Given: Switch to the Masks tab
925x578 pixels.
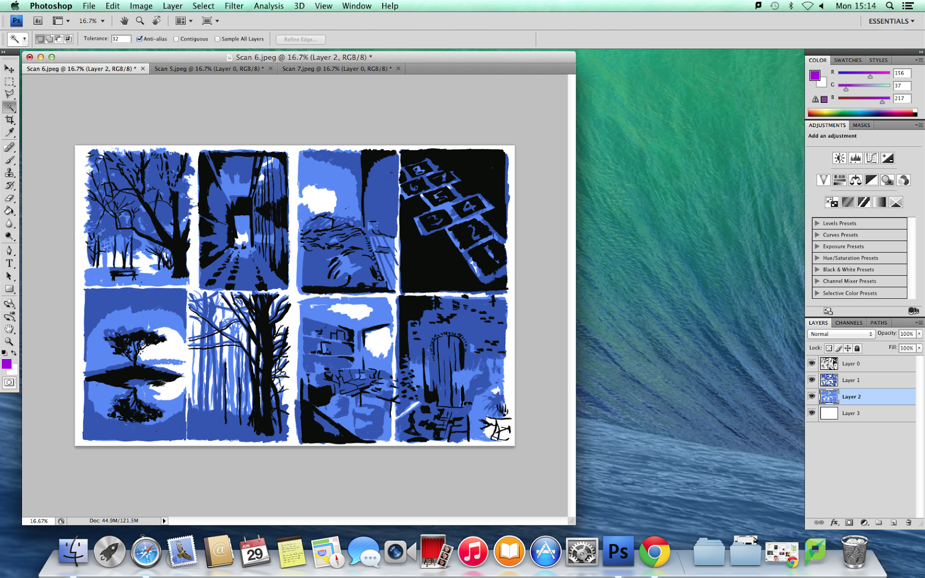Looking at the screenshot, I should pyautogui.click(x=861, y=125).
